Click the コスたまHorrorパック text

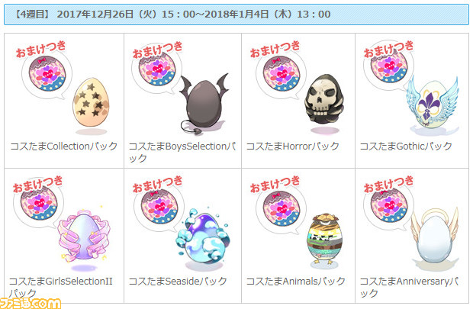pyautogui.click(x=293, y=146)
